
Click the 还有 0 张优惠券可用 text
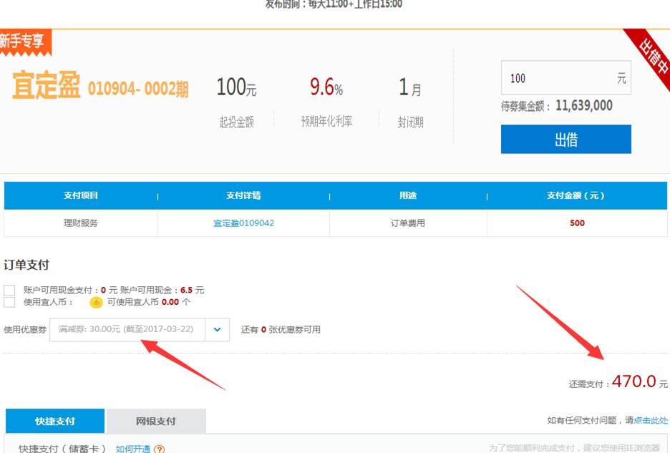[281, 329]
